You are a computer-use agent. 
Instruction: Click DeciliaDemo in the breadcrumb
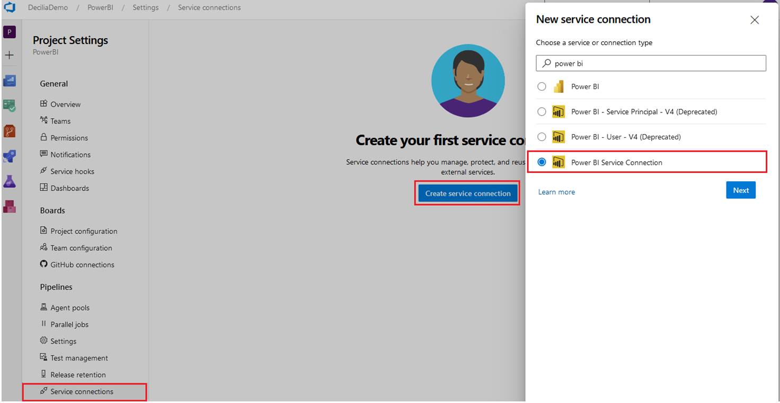pos(48,7)
